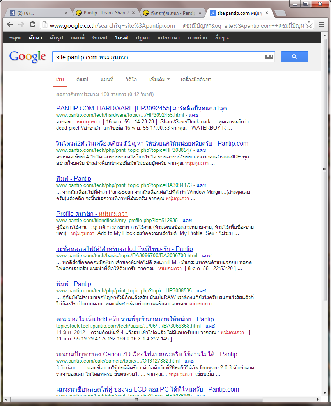Click the horizontal scrollbar left arrow
This screenshot has height=406, width=331.
click(x=6, y=399)
